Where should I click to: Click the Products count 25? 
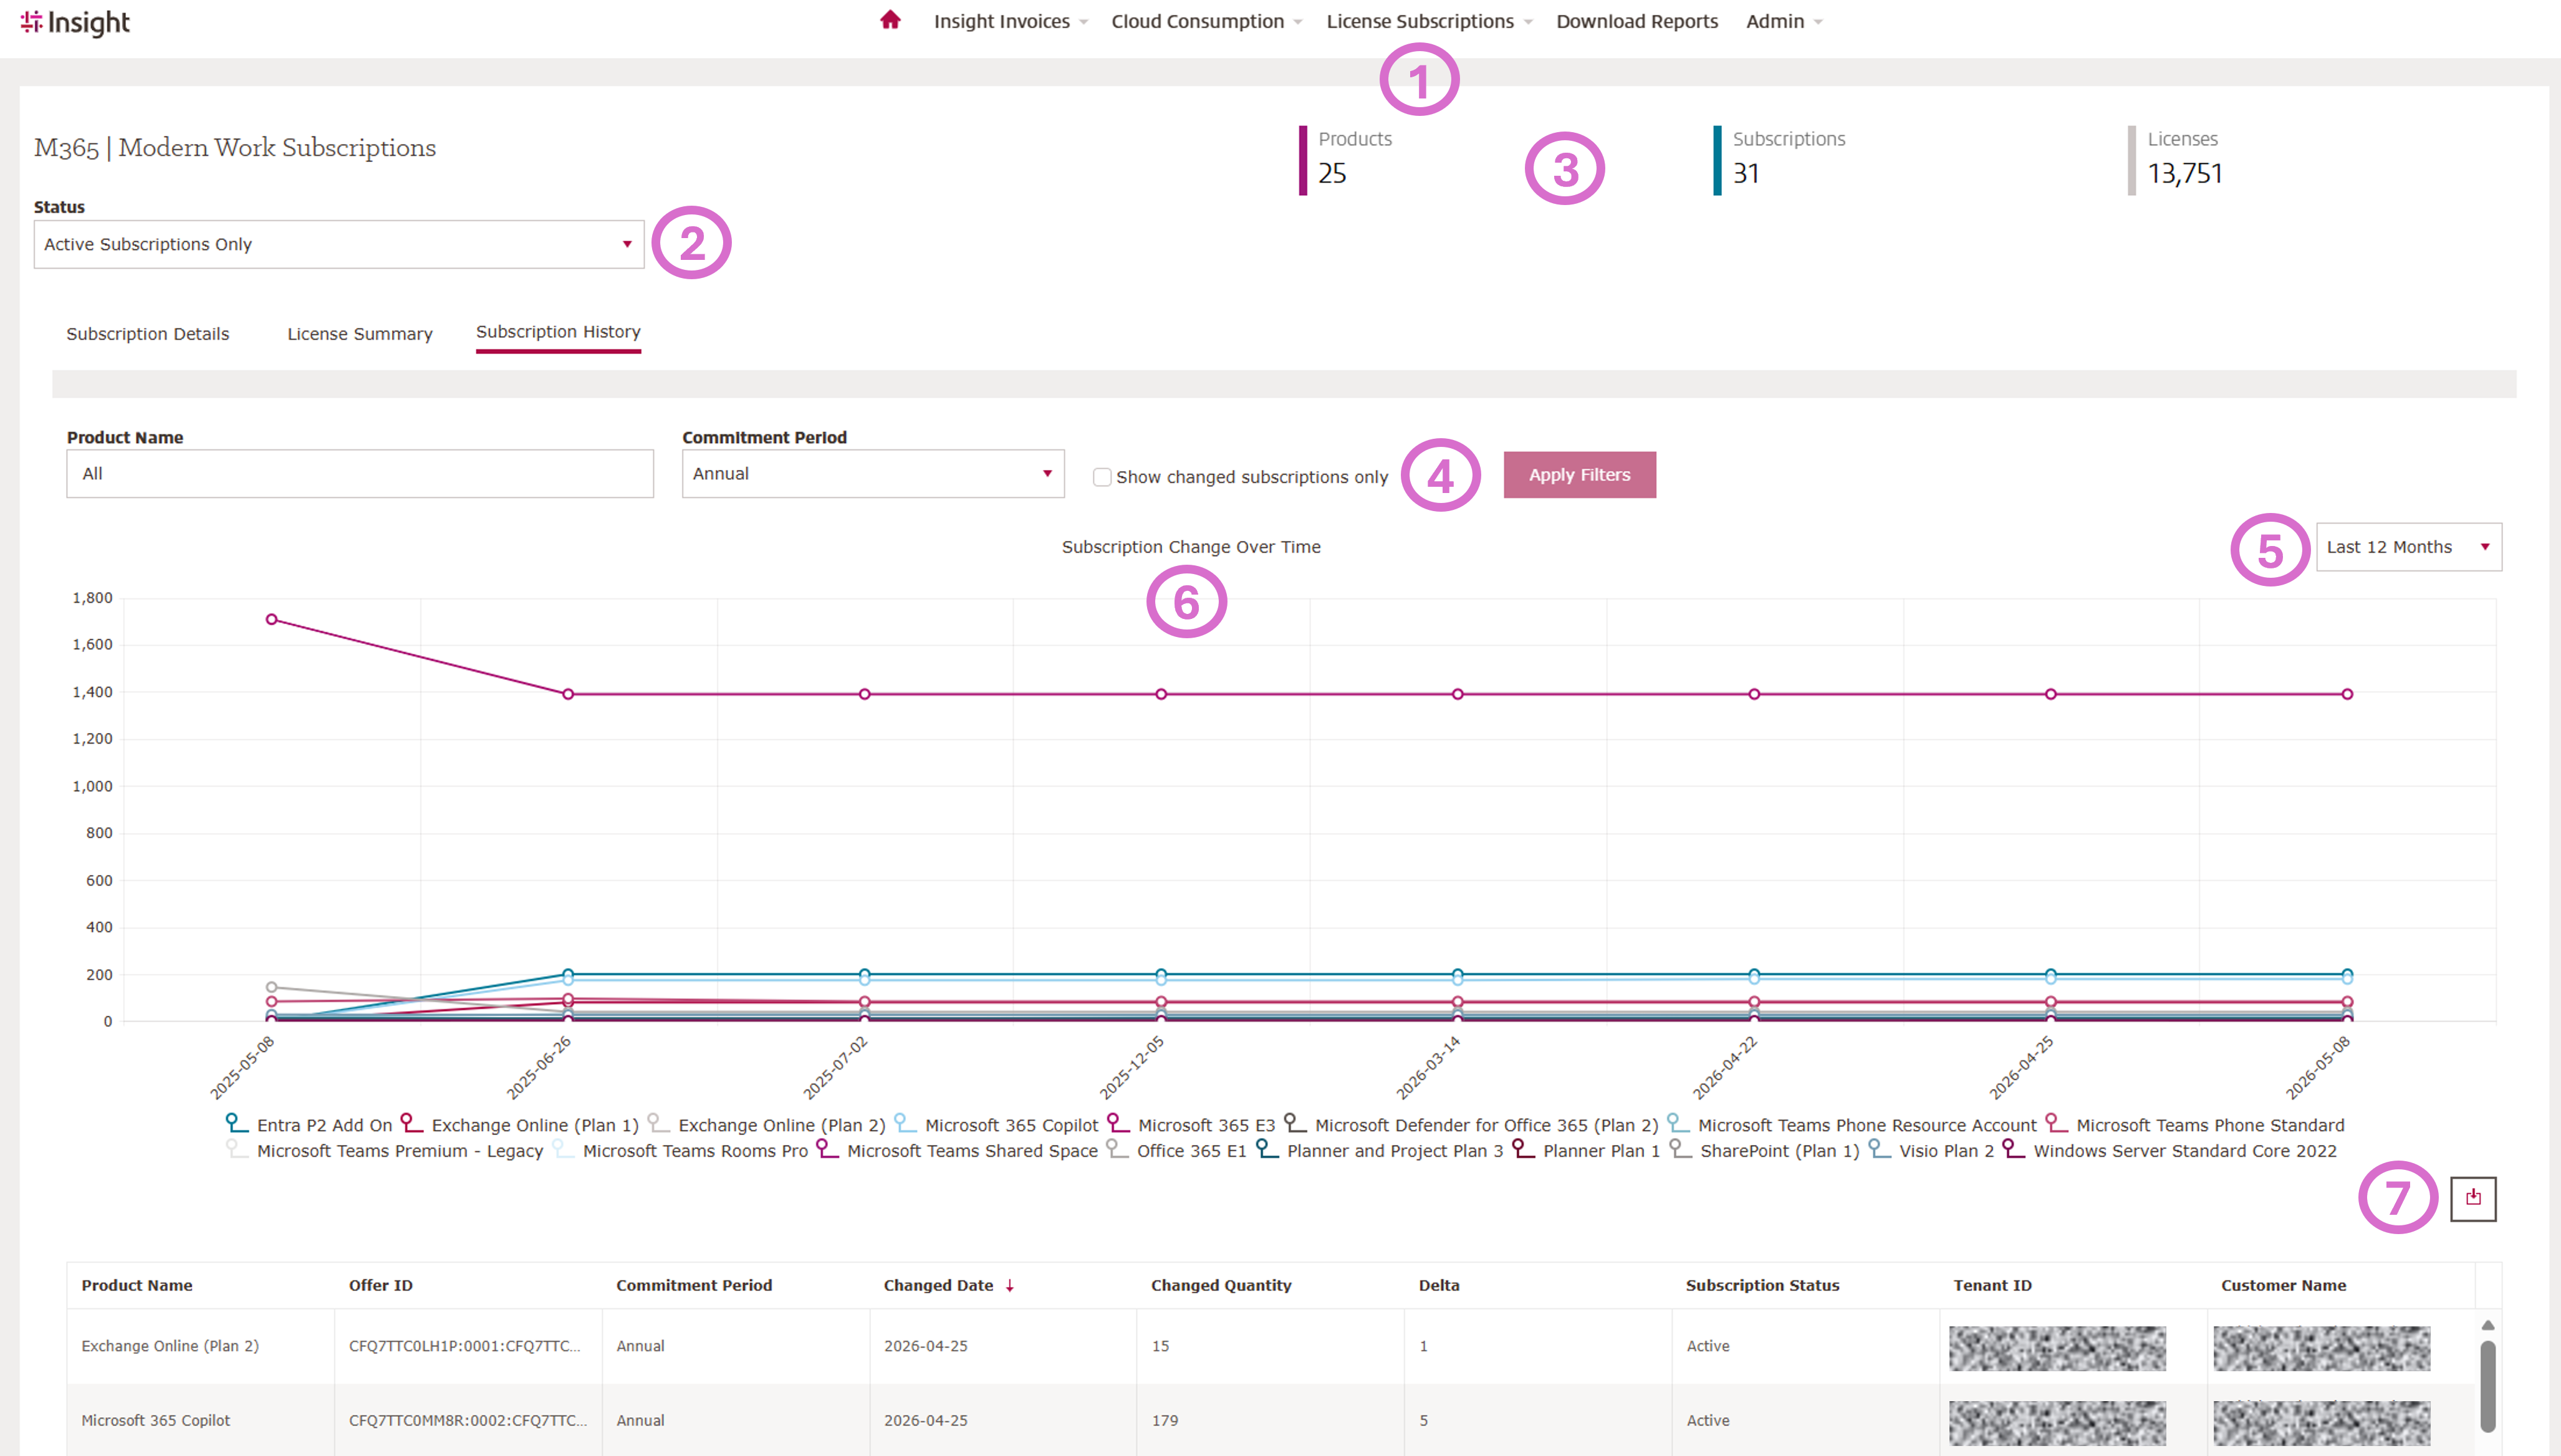[1332, 174]
